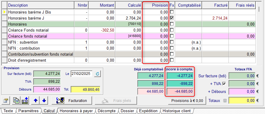Click the Montant column header
The width and height of the screenshot is (265, 114).
[x=102, y=5]
